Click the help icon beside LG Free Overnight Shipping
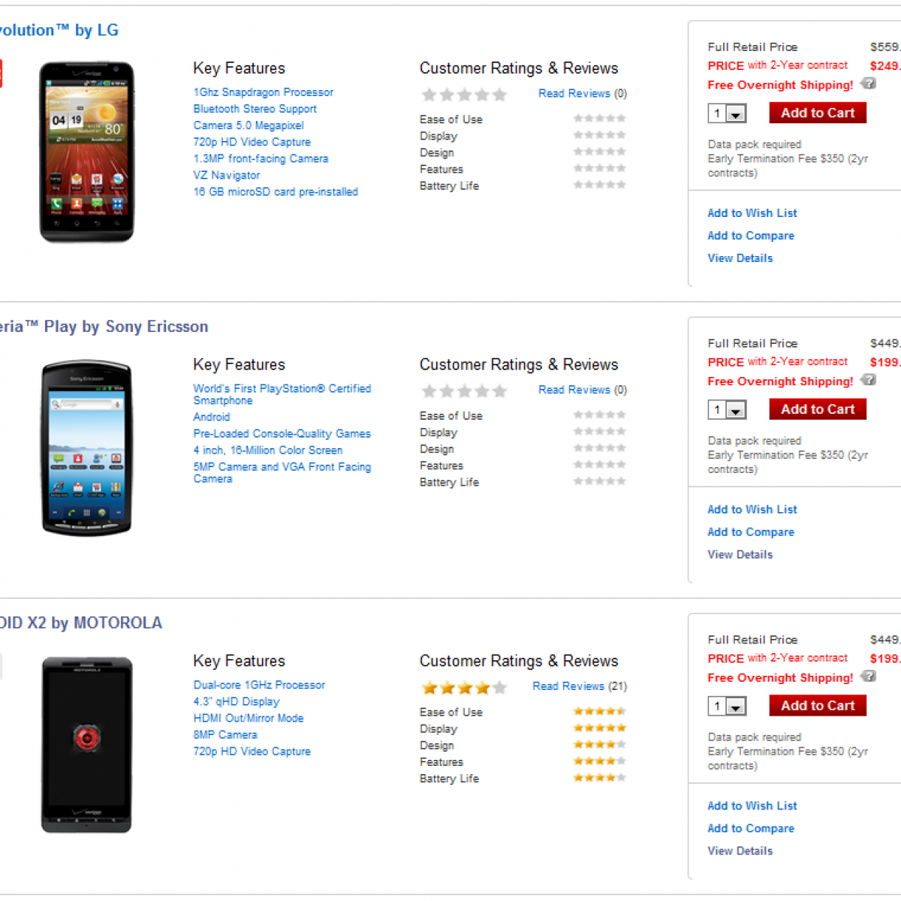Viewport: 901px width, 901px height. [x=868, y=83]
